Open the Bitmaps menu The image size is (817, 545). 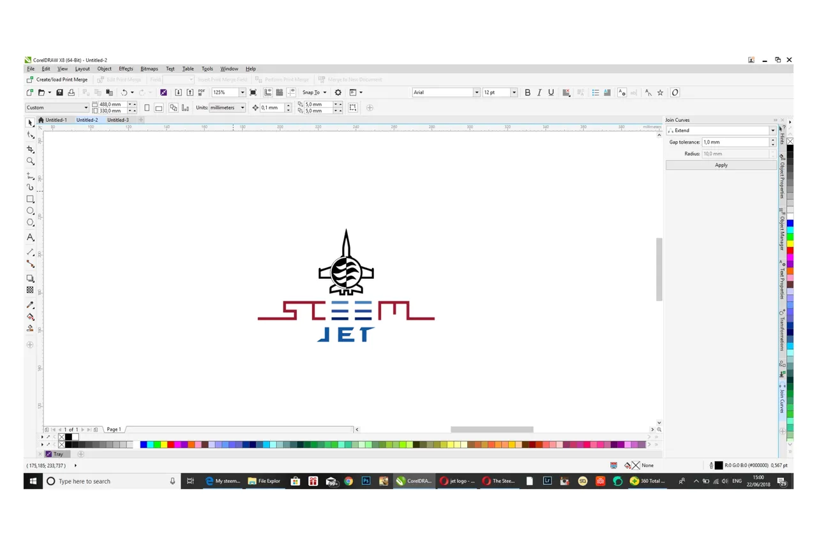pyautogui.click(x=149, y=69)
